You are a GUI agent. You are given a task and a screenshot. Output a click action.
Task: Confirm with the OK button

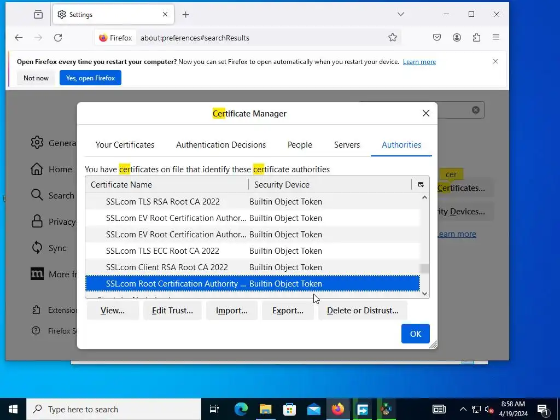416,334
